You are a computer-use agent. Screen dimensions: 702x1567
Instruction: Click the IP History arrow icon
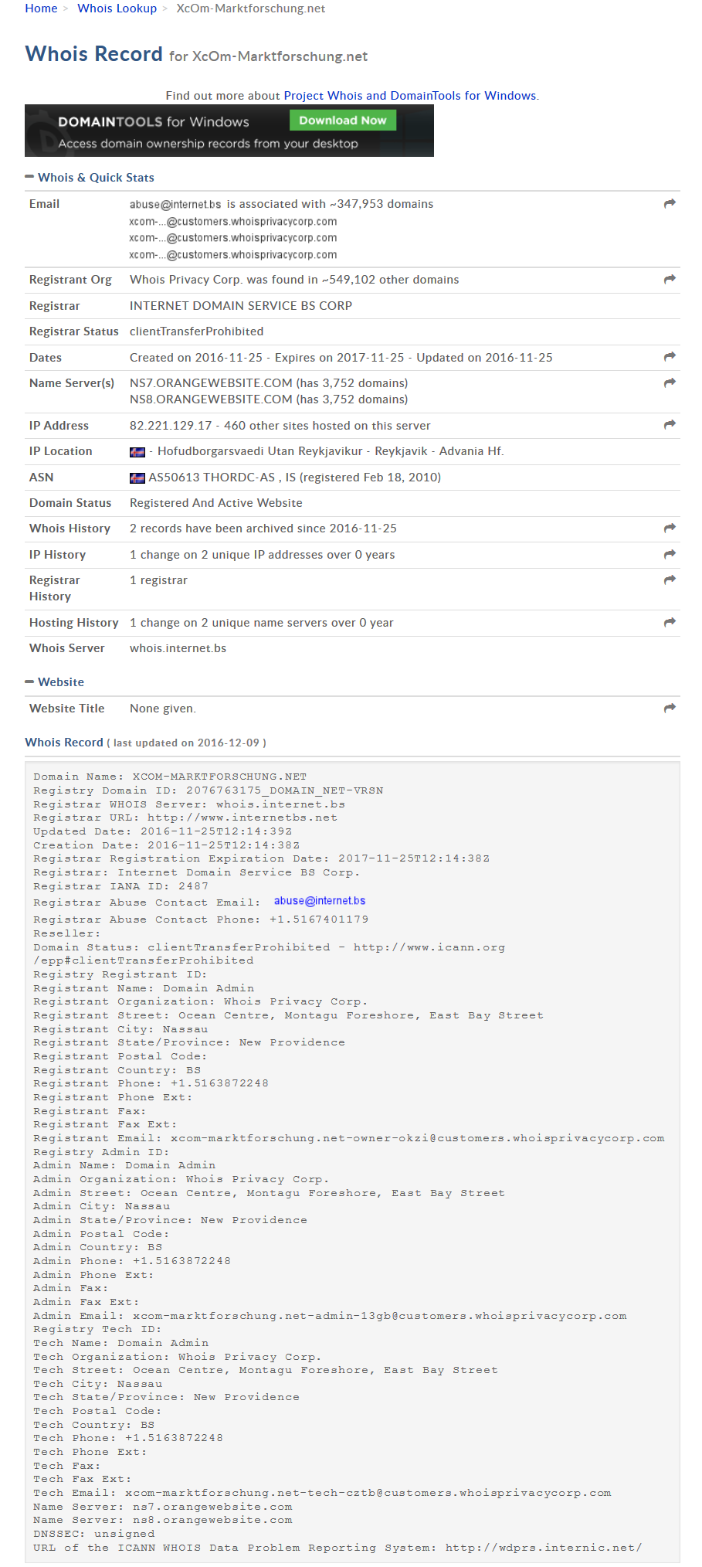(670, 554)
